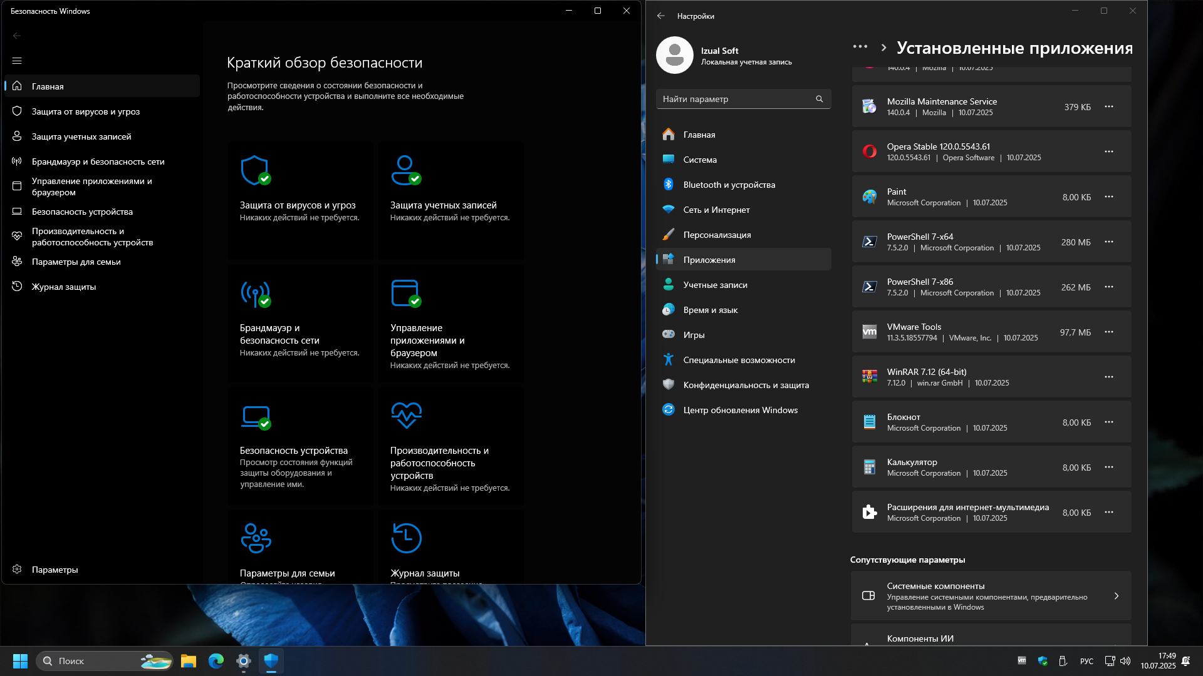
Task: Click the search magnifier in Settings search box
Action: (819, 99)
